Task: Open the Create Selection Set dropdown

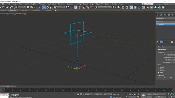Action: coord(105,7)
